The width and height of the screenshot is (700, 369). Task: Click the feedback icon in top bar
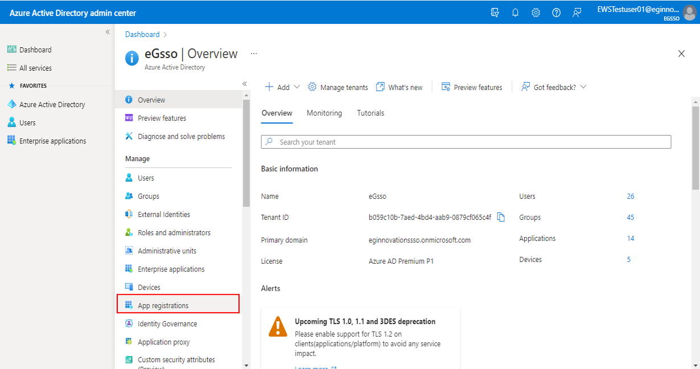tap(577, 13)
